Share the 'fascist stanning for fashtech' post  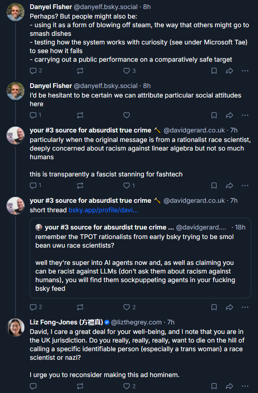(230, 186)
